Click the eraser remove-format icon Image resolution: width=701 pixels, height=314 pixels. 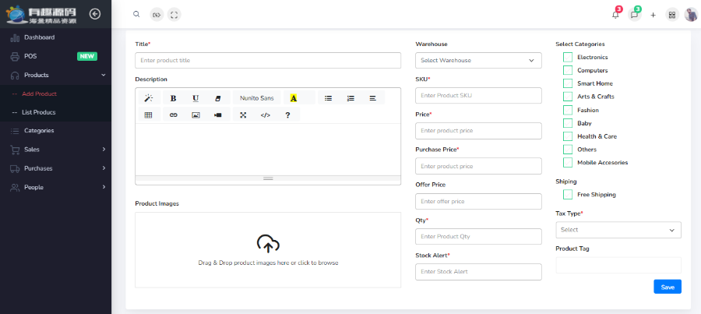point(218,98)
